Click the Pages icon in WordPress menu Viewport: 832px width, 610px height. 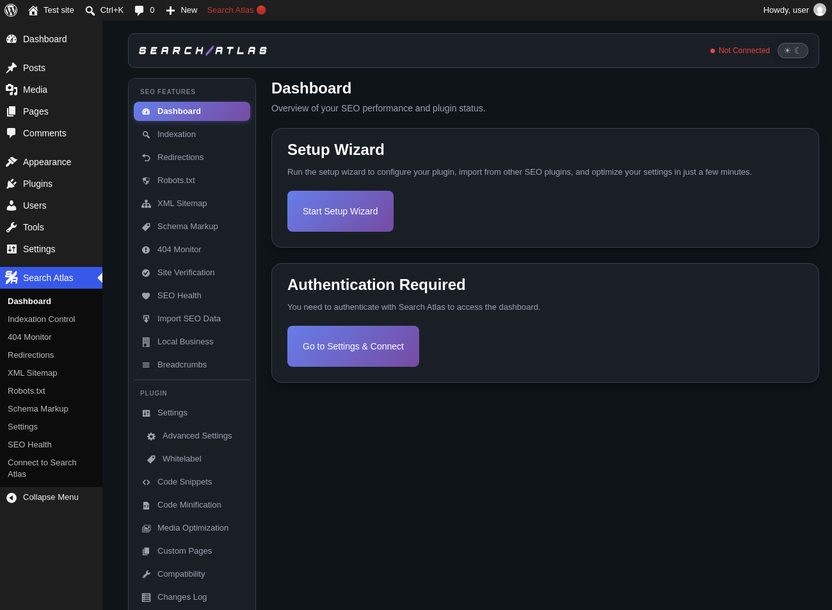(12, 111)
